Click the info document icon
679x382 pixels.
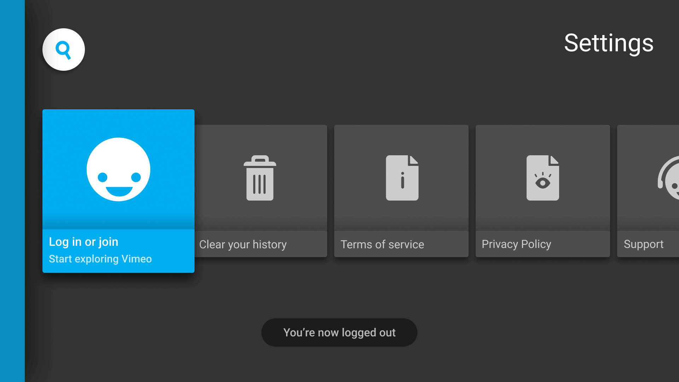coord(402,178)
